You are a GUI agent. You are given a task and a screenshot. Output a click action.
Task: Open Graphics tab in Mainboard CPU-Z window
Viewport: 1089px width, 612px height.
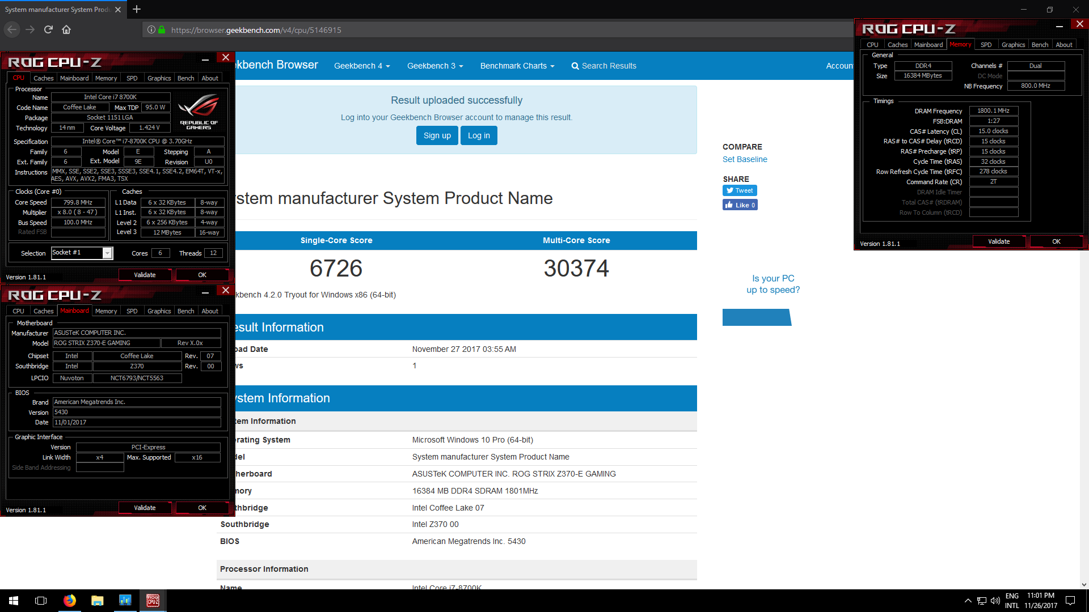159,311
